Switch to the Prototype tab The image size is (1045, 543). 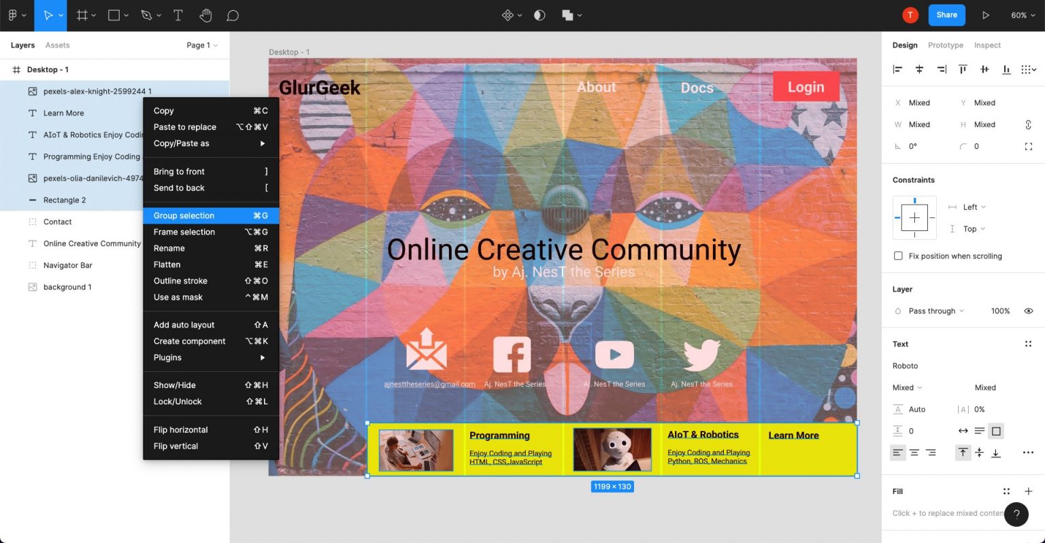(945, 46)
